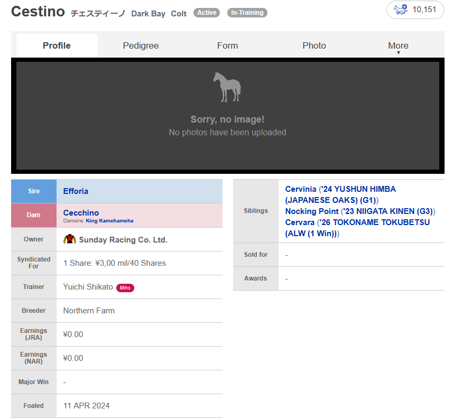Click the Miho training center badge

tap(125, 288)
